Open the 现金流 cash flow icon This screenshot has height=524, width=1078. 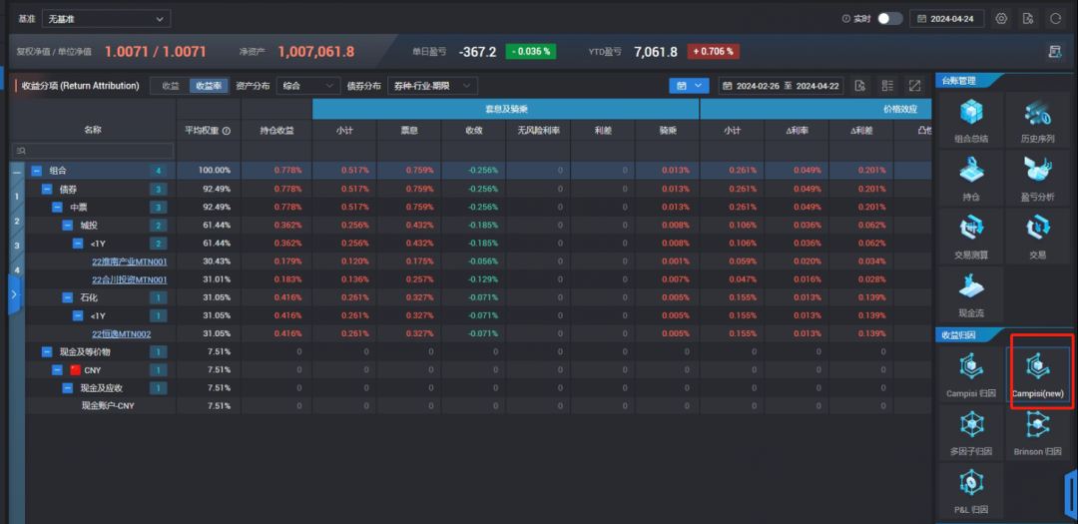click(x=971, y=293)
